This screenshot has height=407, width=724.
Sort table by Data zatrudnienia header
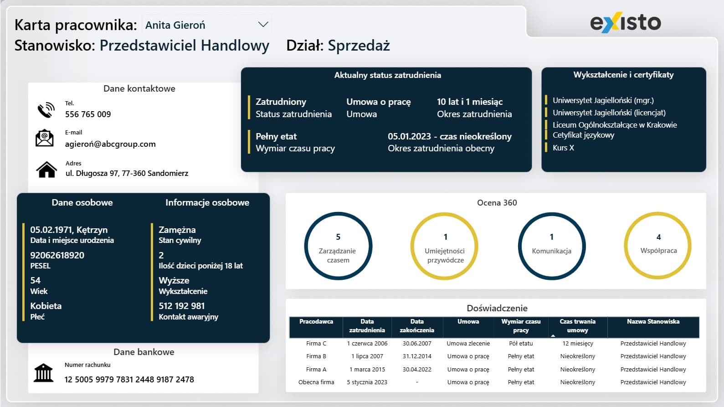(x=367, y=326)
